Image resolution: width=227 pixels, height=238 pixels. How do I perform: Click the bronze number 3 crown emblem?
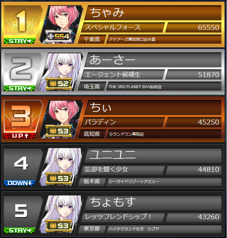[x=22, y=116]
